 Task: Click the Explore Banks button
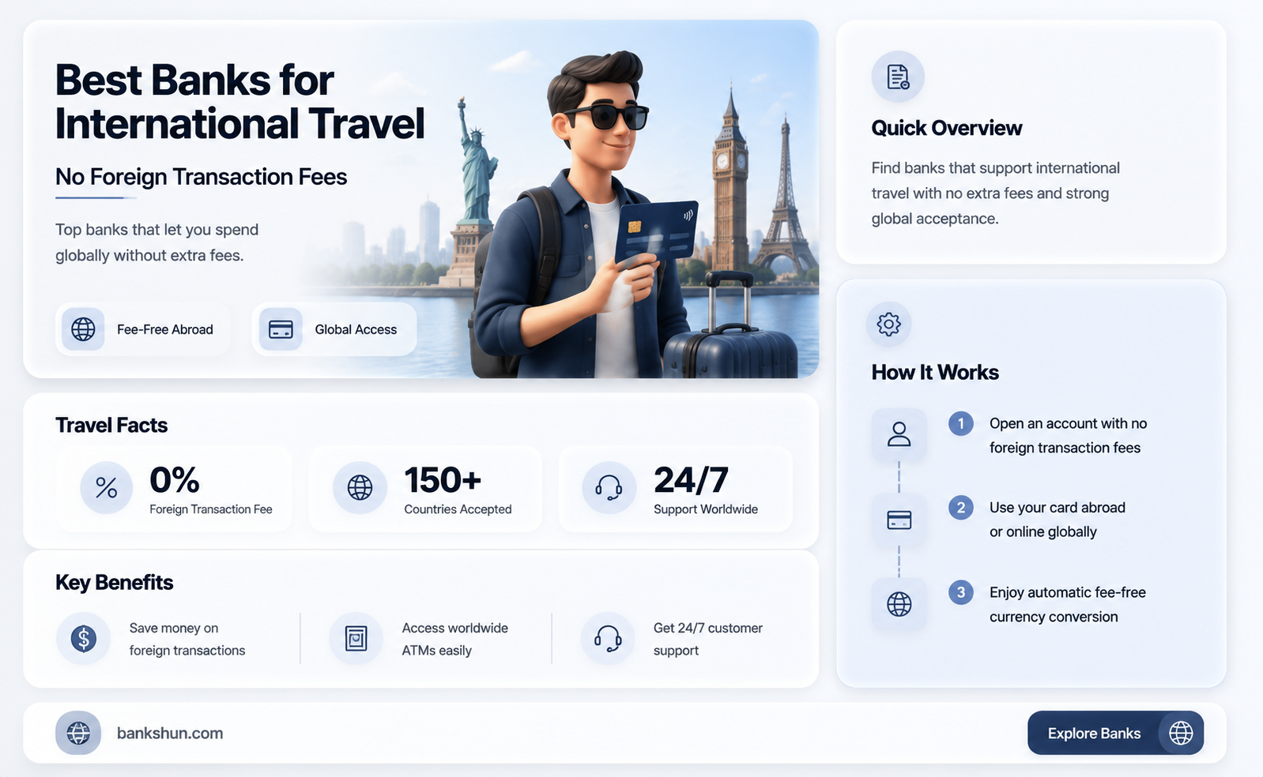[x=1115, y=733]
